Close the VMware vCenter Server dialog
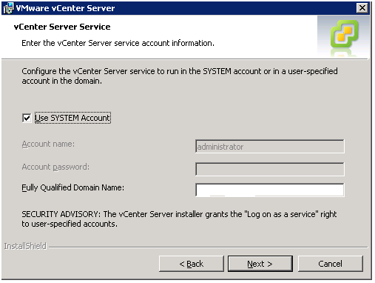 (x=362, y=8)
